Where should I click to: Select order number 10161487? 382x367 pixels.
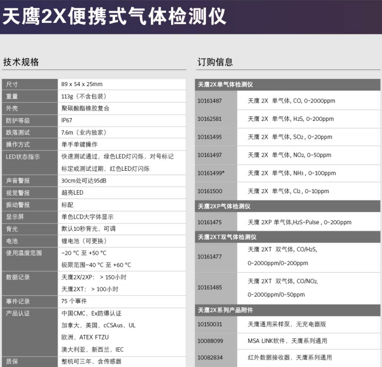coord(210,101)
